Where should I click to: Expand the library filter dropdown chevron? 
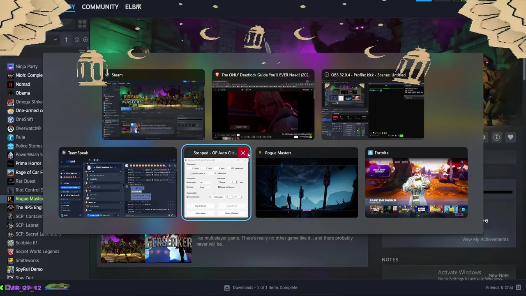(x=55, y=39)
